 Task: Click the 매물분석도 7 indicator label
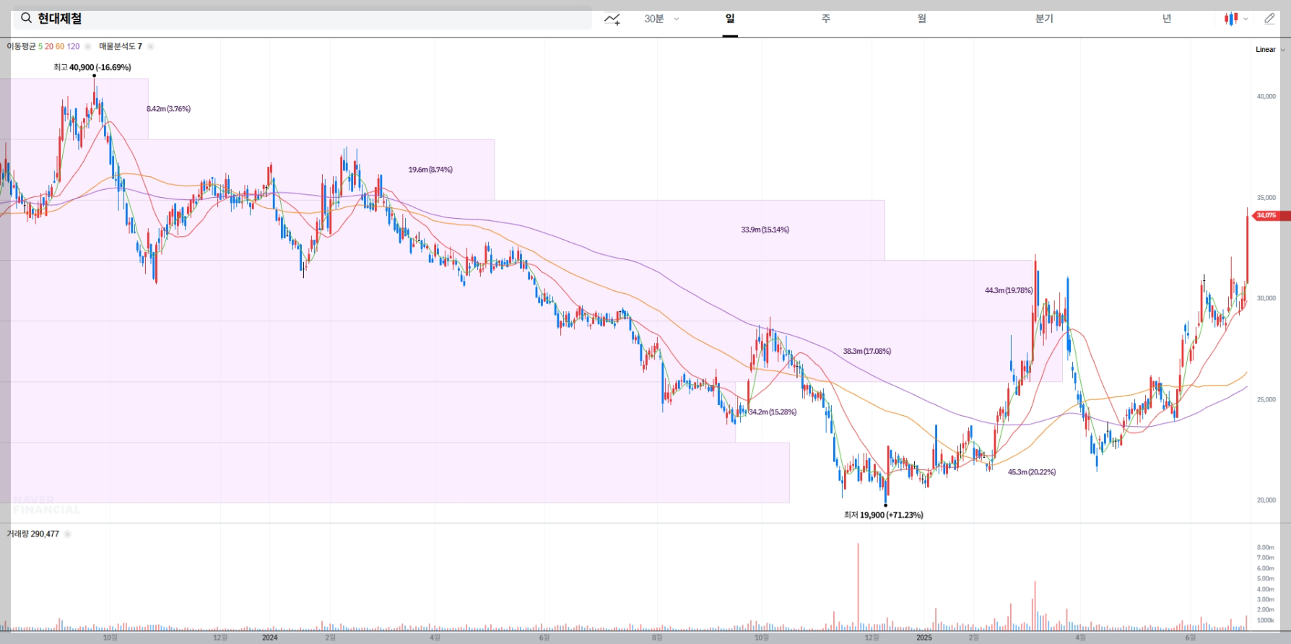[121, 46]
